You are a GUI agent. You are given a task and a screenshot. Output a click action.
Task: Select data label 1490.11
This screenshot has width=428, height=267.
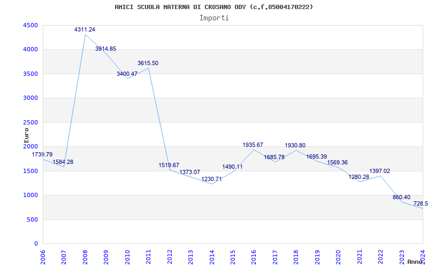(232, 167)
